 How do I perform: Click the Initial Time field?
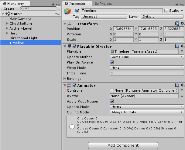[x=147, y=73]
